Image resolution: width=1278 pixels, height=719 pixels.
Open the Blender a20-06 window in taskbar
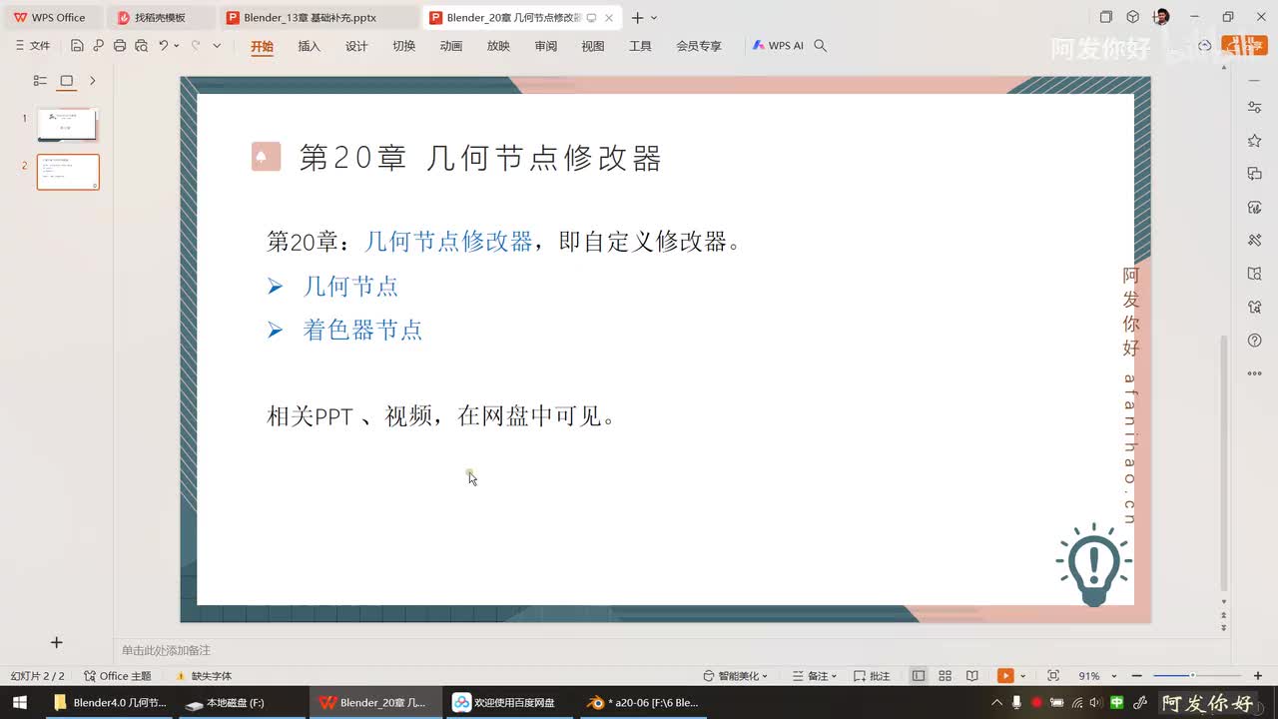(x=644, y=702)
